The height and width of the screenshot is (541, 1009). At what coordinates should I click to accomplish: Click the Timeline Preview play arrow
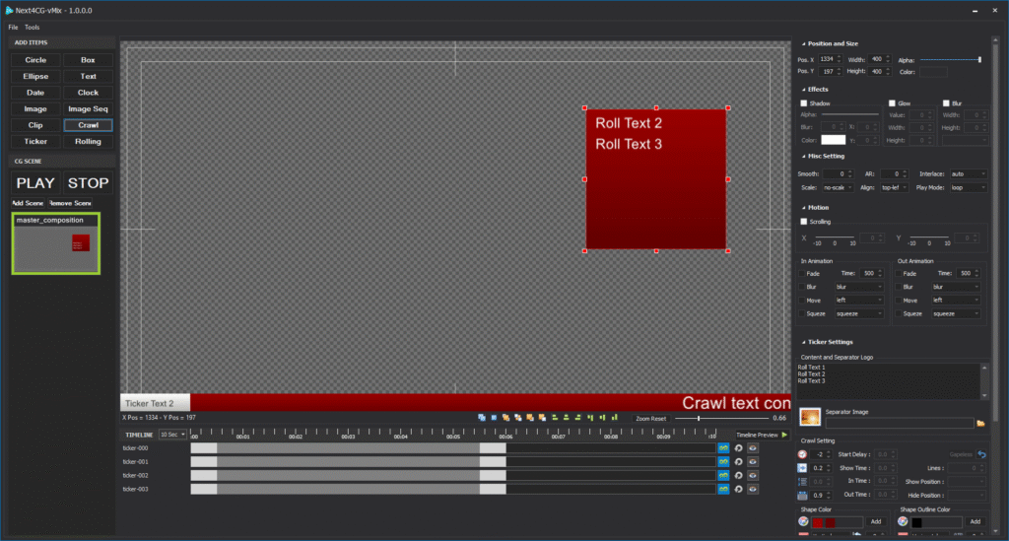[784, 435]
